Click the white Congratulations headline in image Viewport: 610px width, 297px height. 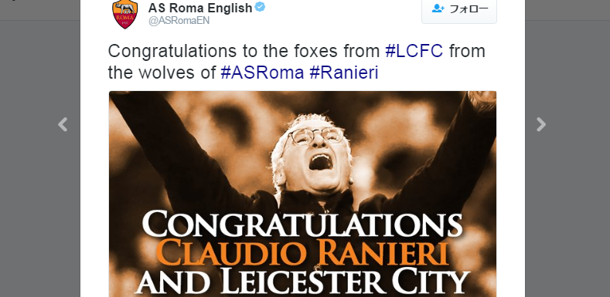click(x=302, y=224)
